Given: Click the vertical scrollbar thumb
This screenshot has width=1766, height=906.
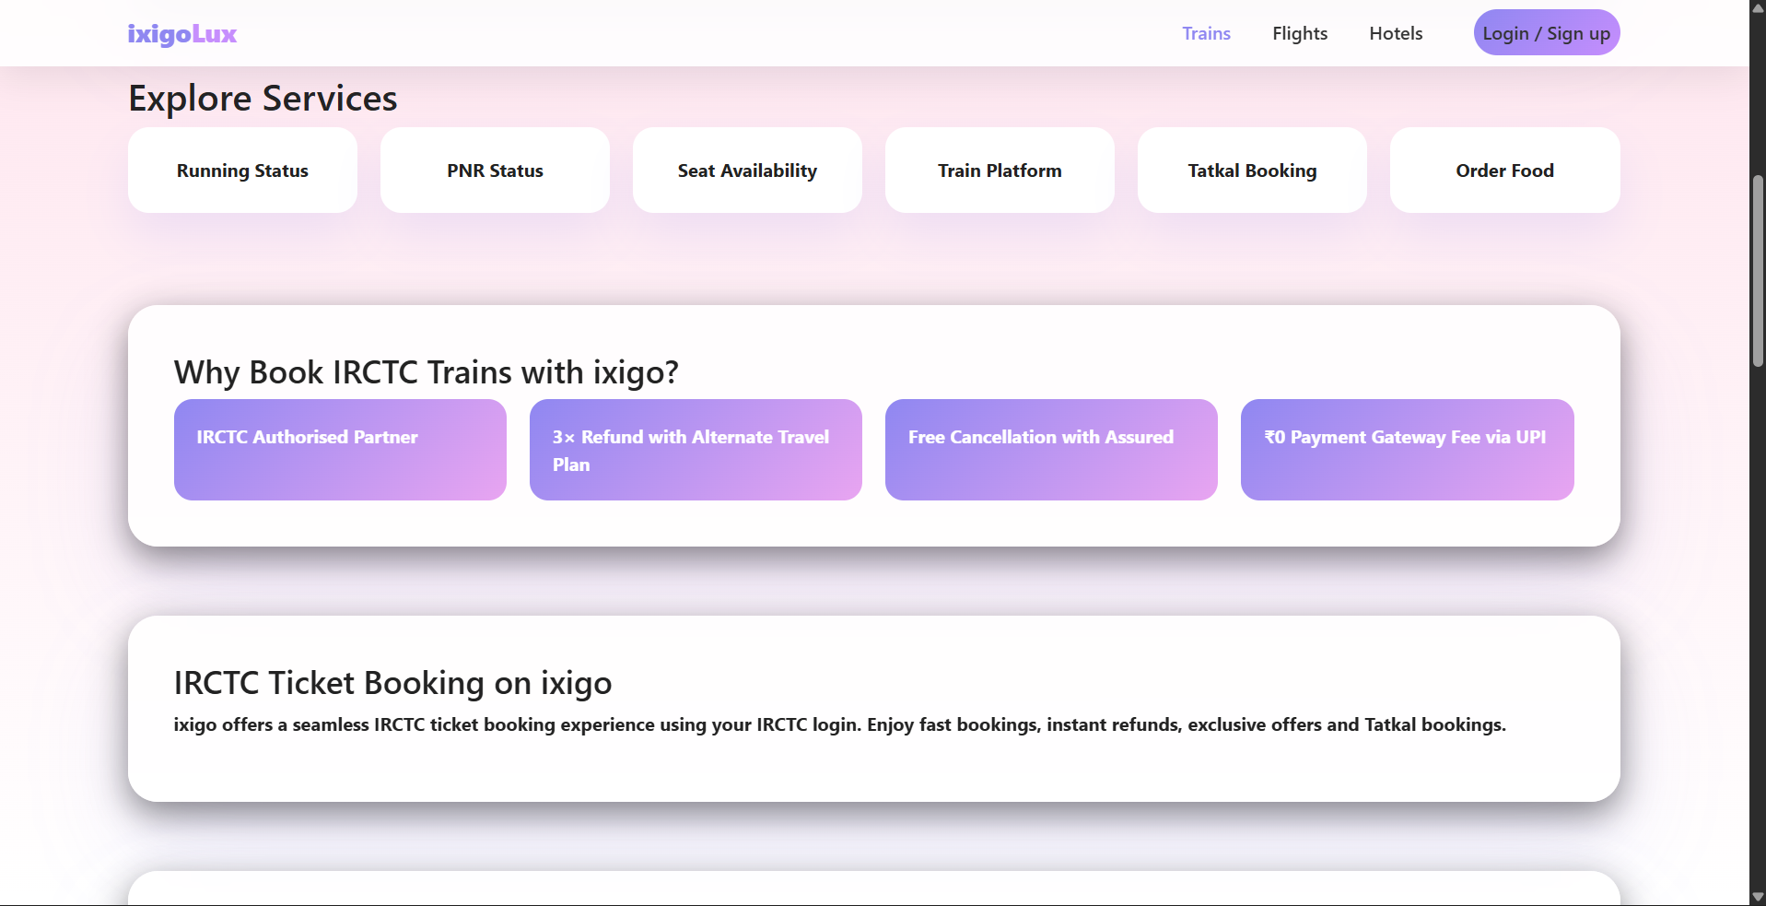Looking at the screenshot, I should point(1758,271).
